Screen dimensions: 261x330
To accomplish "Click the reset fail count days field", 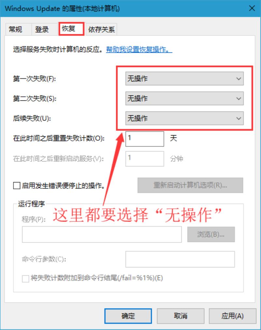I will (145, 139).
